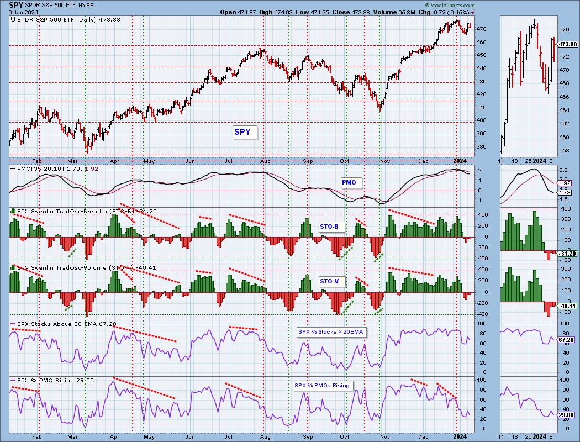Click the STO-V label box
The image size is (580, 442).
[331, 281]
